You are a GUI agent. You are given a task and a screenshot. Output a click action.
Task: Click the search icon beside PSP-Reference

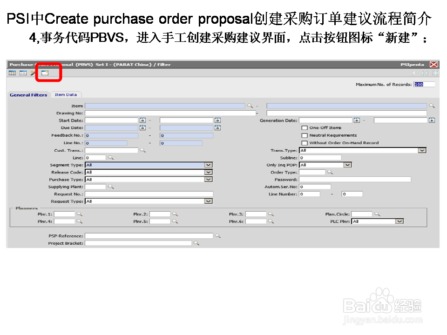pos(217,235)
